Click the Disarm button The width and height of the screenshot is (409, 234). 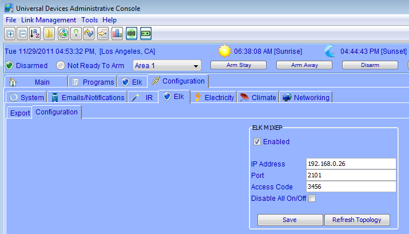[x=370, y=65]
